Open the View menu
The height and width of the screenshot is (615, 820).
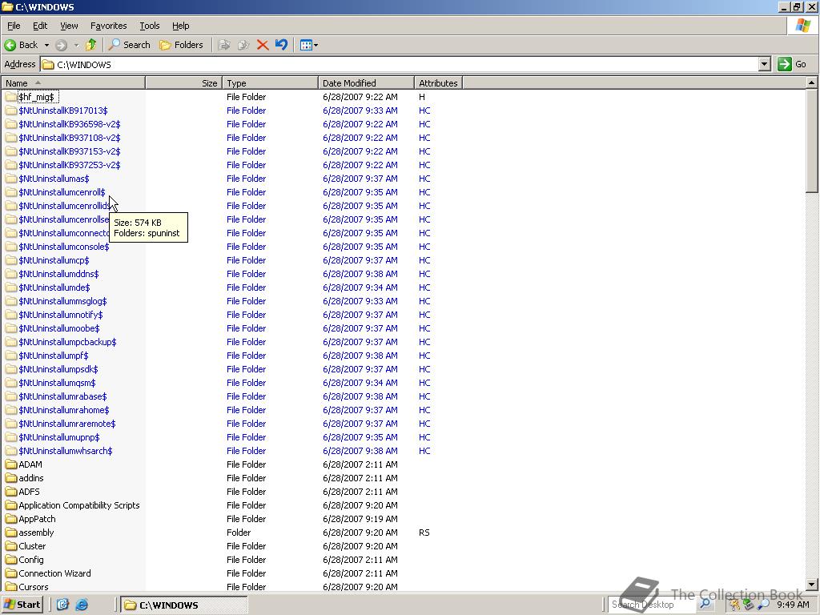click(x=69, y=26)
